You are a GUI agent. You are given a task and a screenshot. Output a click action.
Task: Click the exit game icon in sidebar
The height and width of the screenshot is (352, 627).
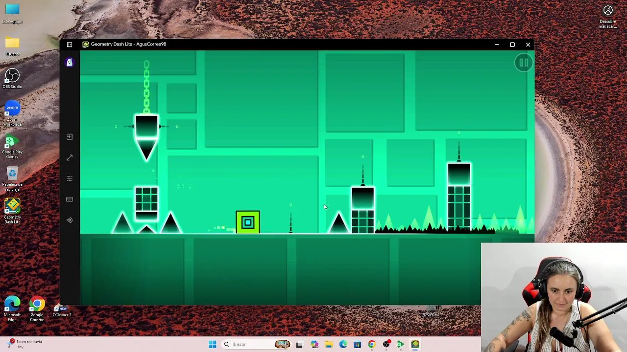70,137
